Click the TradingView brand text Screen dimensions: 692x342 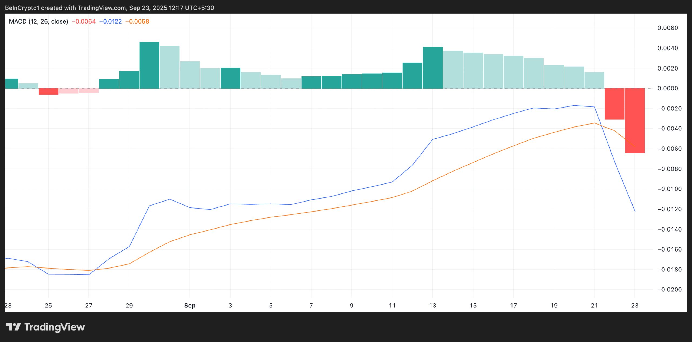coord(55,327)
